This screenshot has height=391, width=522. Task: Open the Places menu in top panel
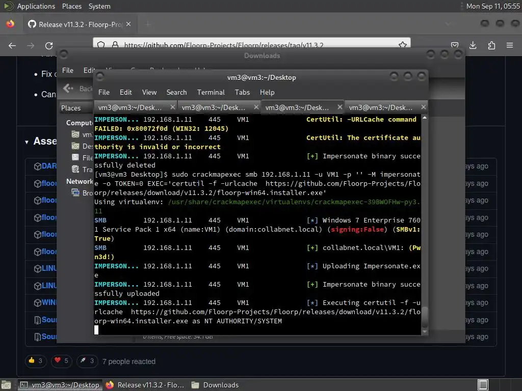pos(71,6)
